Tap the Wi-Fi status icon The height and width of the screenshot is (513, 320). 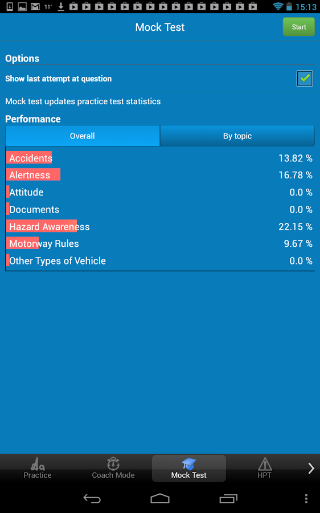(x=278, y=6)
